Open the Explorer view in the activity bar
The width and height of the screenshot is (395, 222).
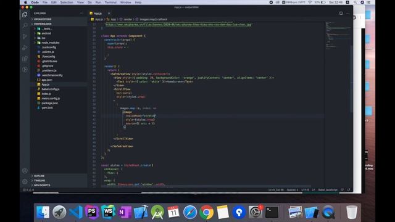(25, 15)
